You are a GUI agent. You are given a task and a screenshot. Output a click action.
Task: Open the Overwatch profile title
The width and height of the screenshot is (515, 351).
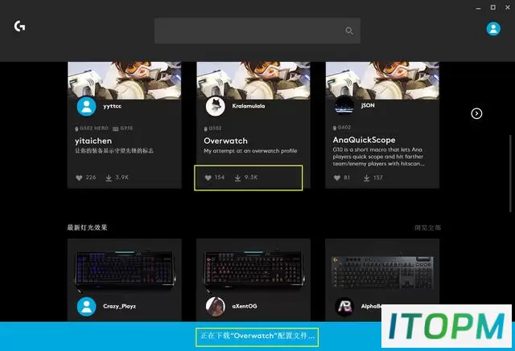225,141
